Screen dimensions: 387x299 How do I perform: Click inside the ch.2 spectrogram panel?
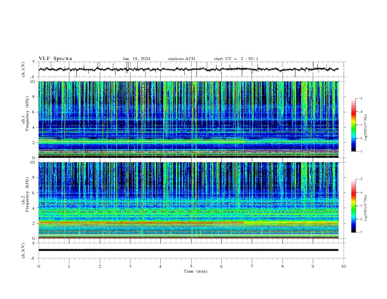pos(189,200)
